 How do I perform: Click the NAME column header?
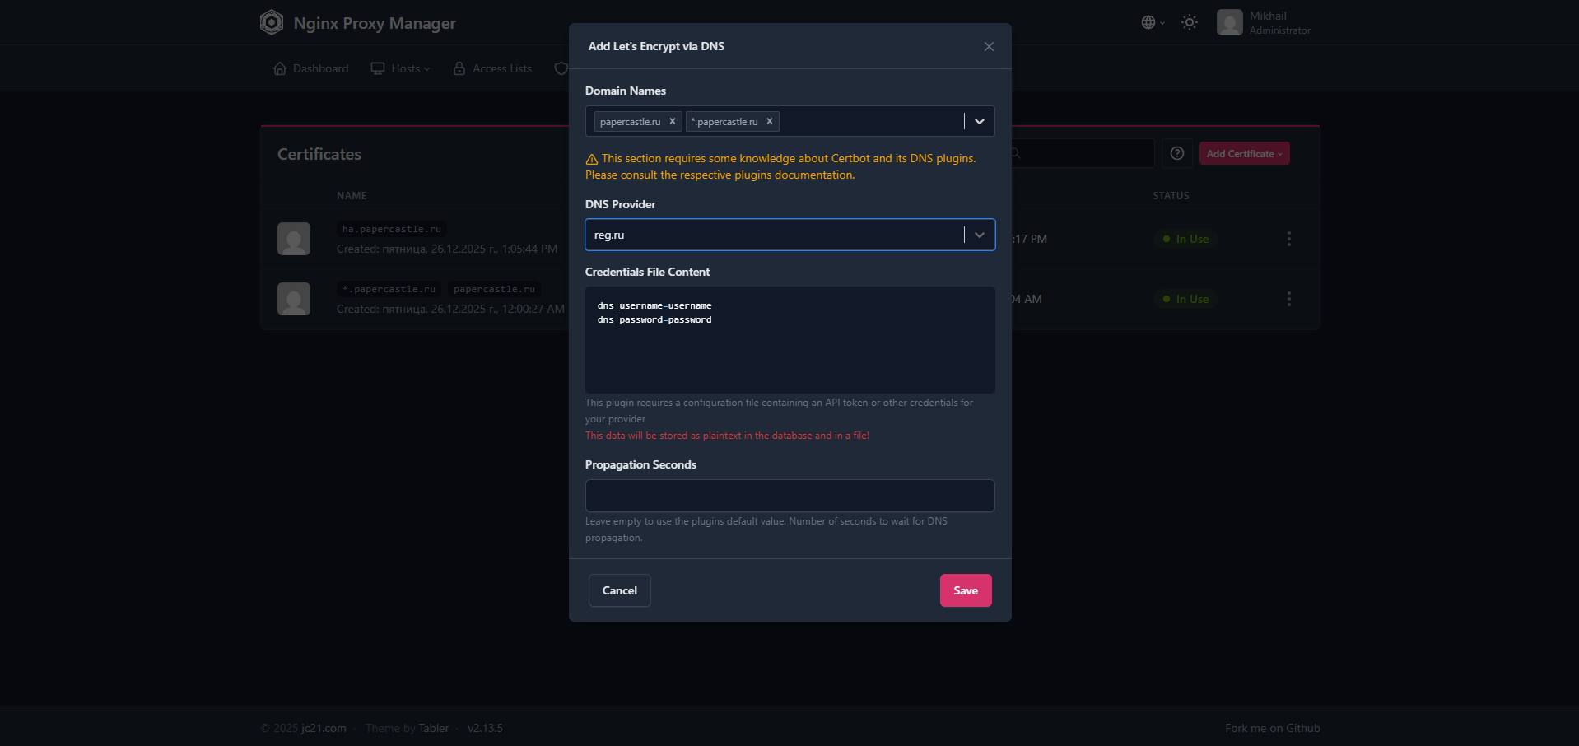point(352,196)
